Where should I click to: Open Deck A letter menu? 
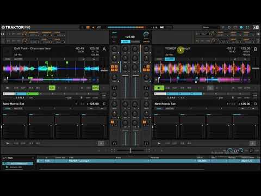tap(104, 49)
